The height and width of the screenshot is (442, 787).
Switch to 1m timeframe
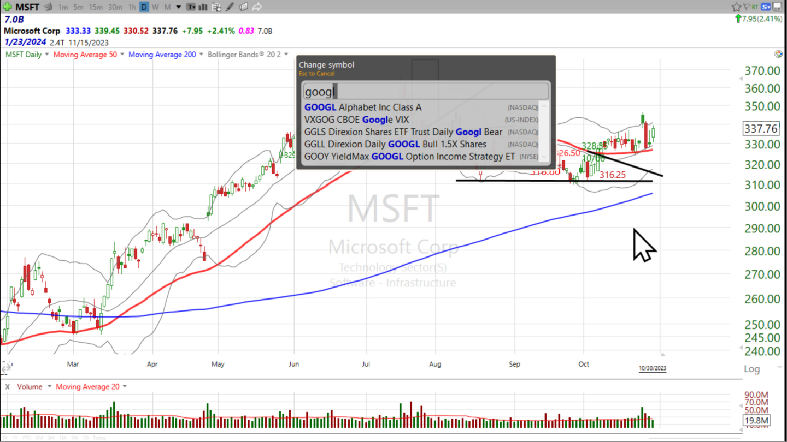pyautogui.click(x=63, y=7)
